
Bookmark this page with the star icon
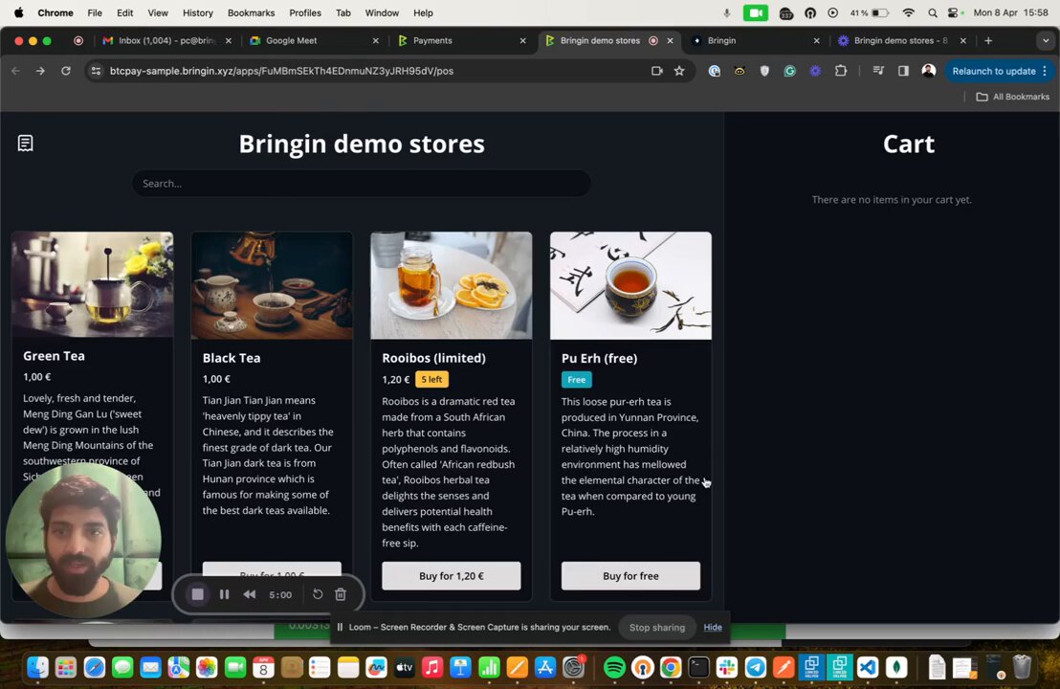(x=679, y=70)
